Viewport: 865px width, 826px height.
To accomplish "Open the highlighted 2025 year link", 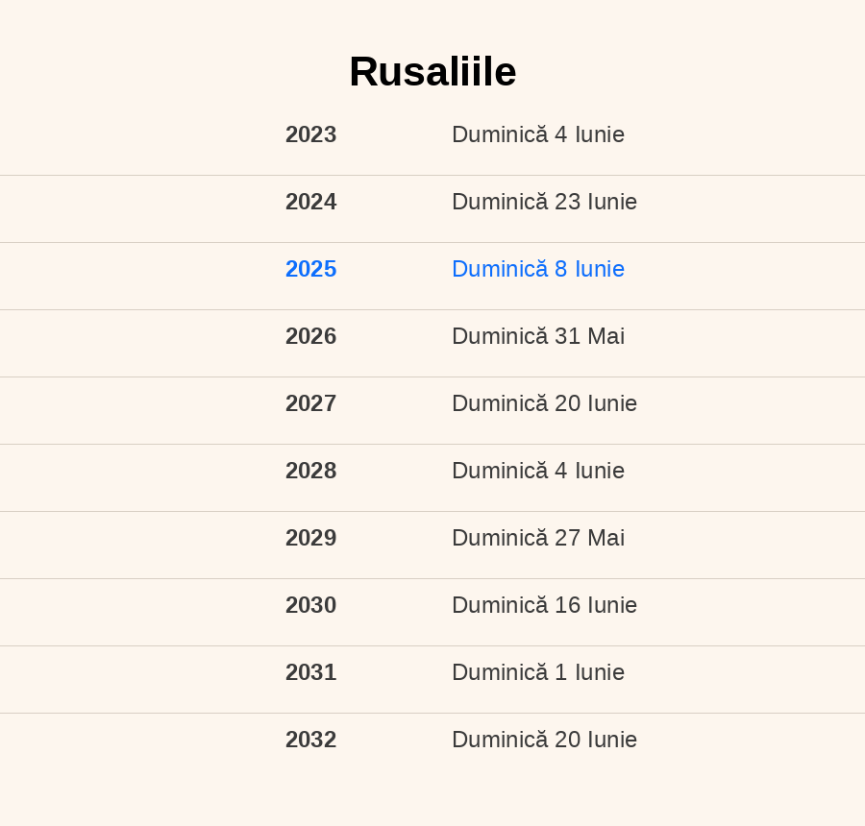I will pos(310,269).
